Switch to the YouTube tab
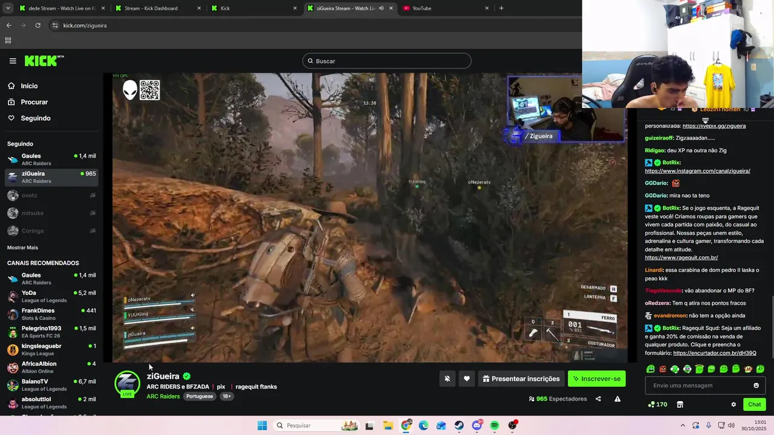 [446, 8]
